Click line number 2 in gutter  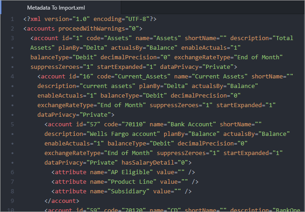point(12,29)
